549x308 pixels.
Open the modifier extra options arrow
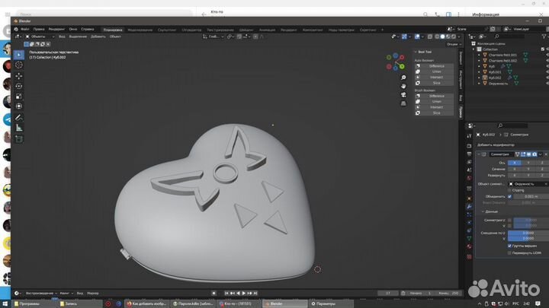tap(540, 154)
